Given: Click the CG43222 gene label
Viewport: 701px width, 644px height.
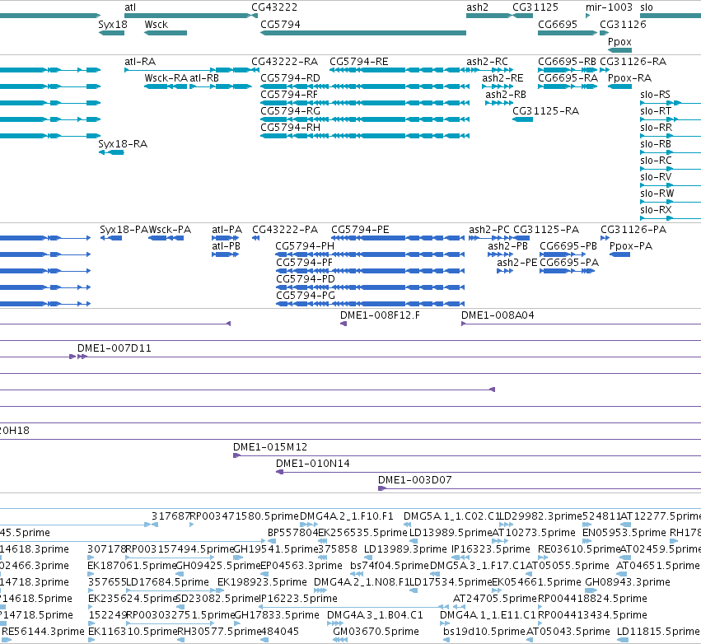Looking at the screenshot, I should tap(274, 7).
